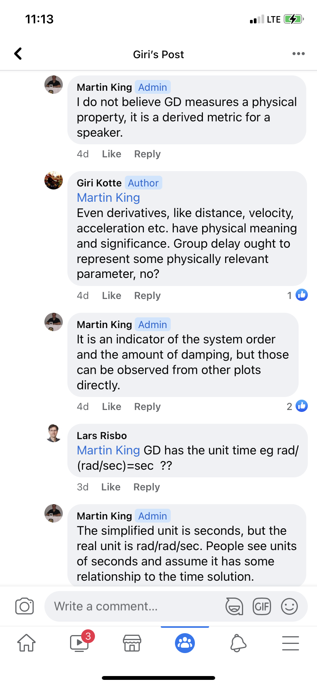Open the emoji smiley picker
The image size is (317, 686).
click(x=289, y=606)
